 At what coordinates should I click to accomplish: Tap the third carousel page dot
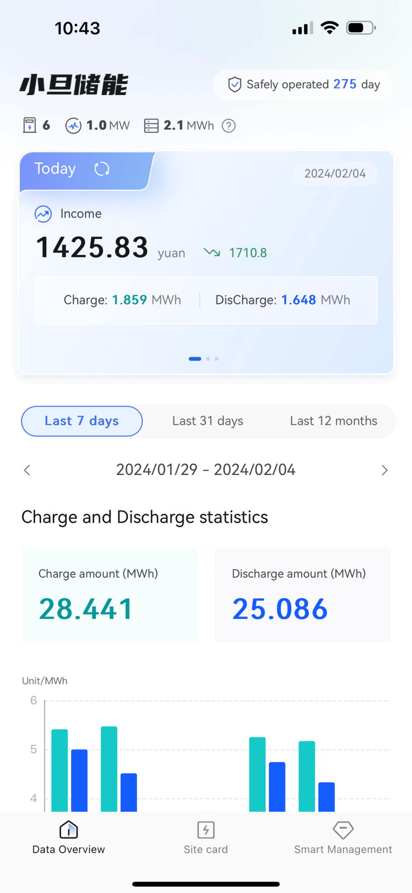(217, 359)
